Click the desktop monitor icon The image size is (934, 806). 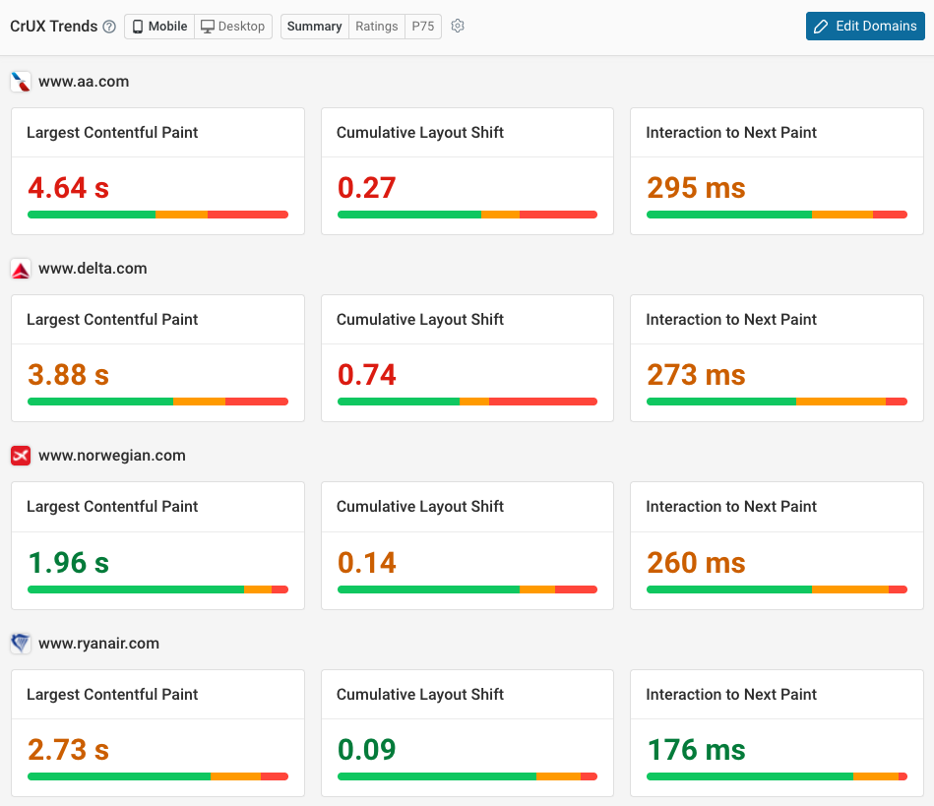207,26
